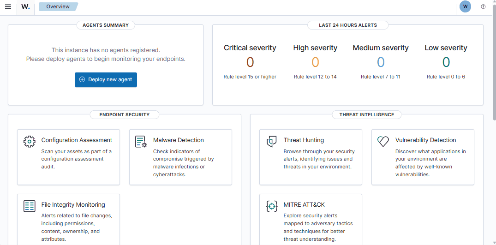
Task: Open the user avatar menu
Action: point(465,7)
